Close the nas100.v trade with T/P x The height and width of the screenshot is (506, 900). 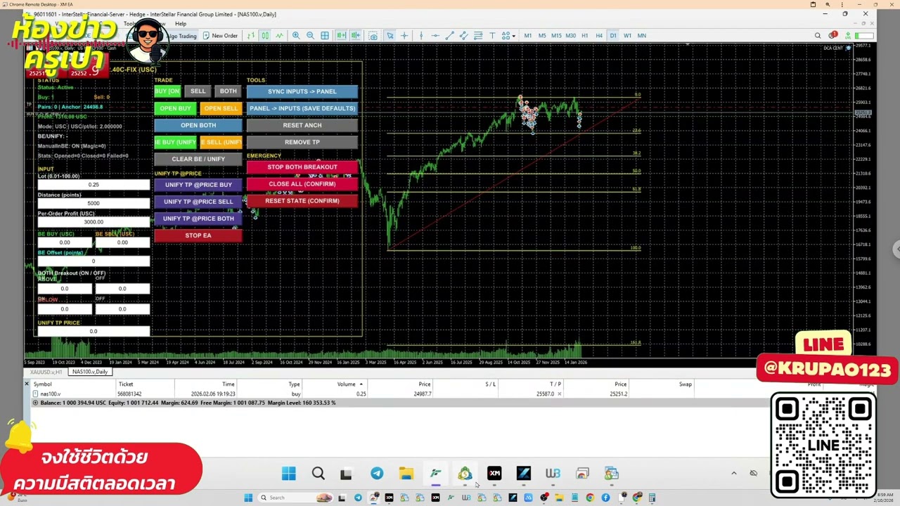[x=560, y=394]
